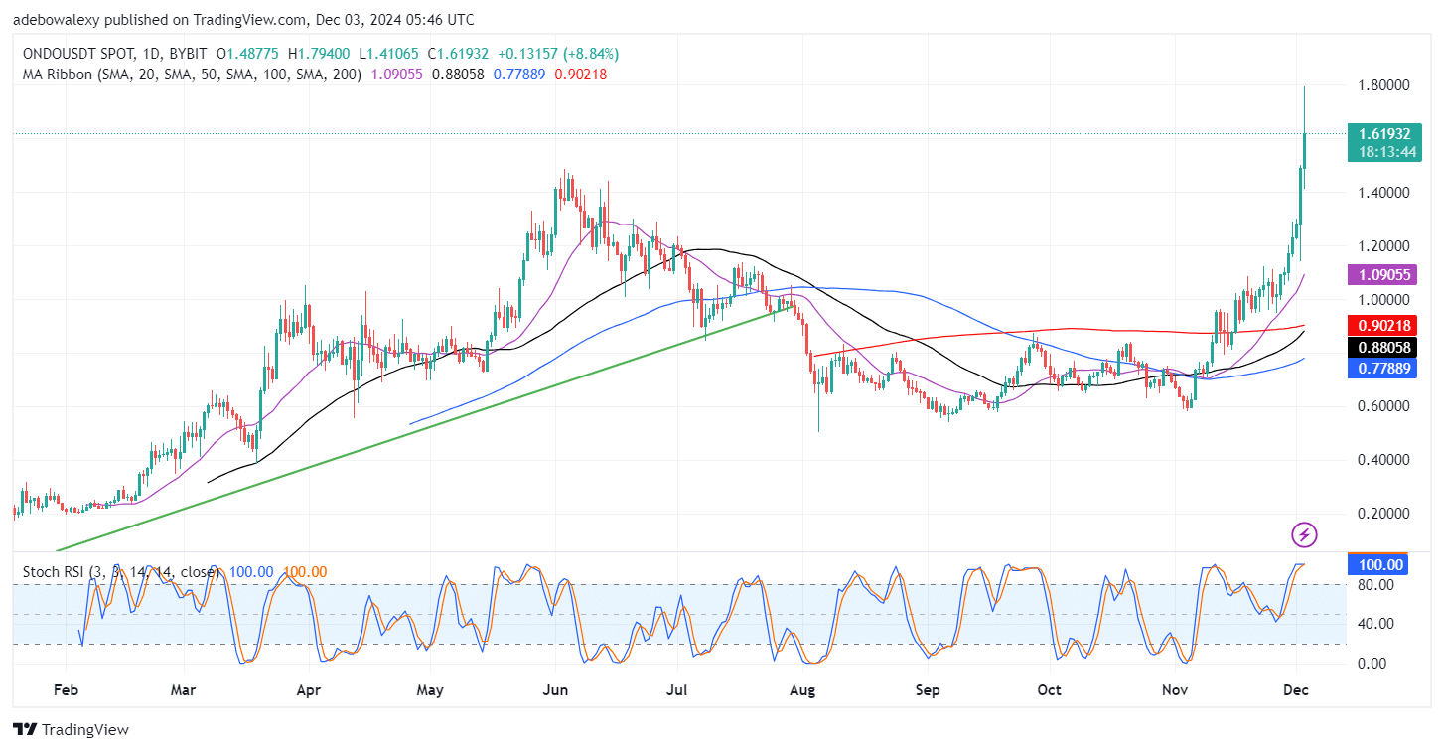Image resolution: width=1444 pixels, height=751 pixels.
Task: Click the 0.60000 price axis label
Action: click(1382, 406)
